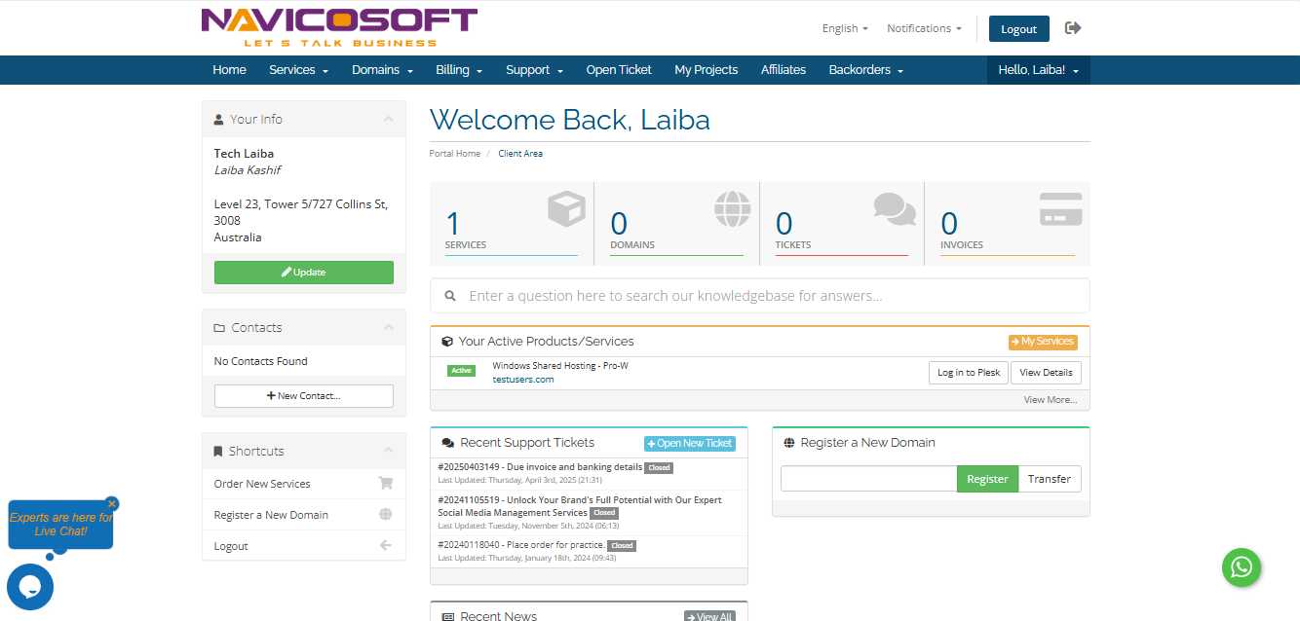Click the NavicoSoft logo
The width and height of the screenshot is (1300, 621).
(x=339, y=27)
